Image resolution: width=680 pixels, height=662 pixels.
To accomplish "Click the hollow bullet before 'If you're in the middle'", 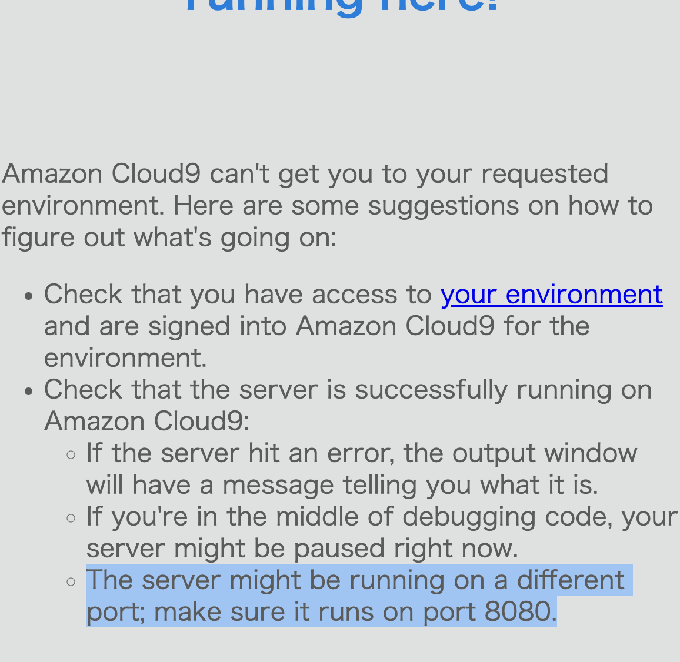I will (71, 518).
